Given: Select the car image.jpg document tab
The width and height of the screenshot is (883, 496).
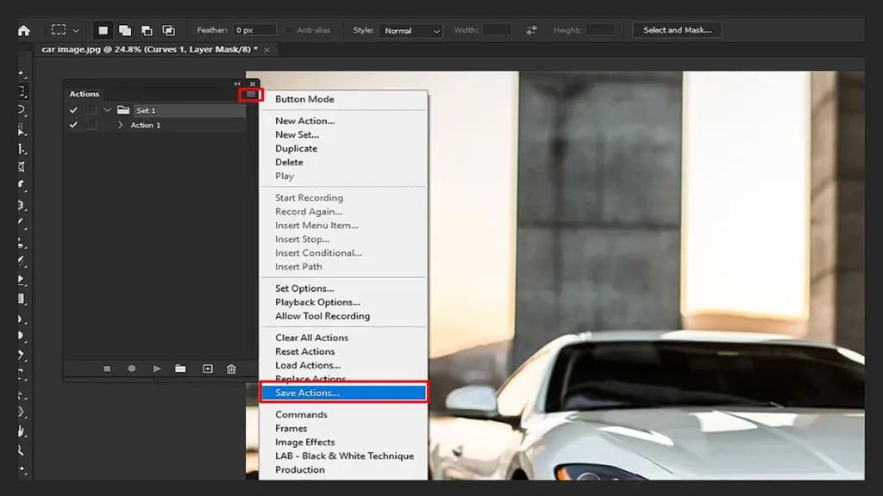Looking at the screenshot, I should coord(149,49).
